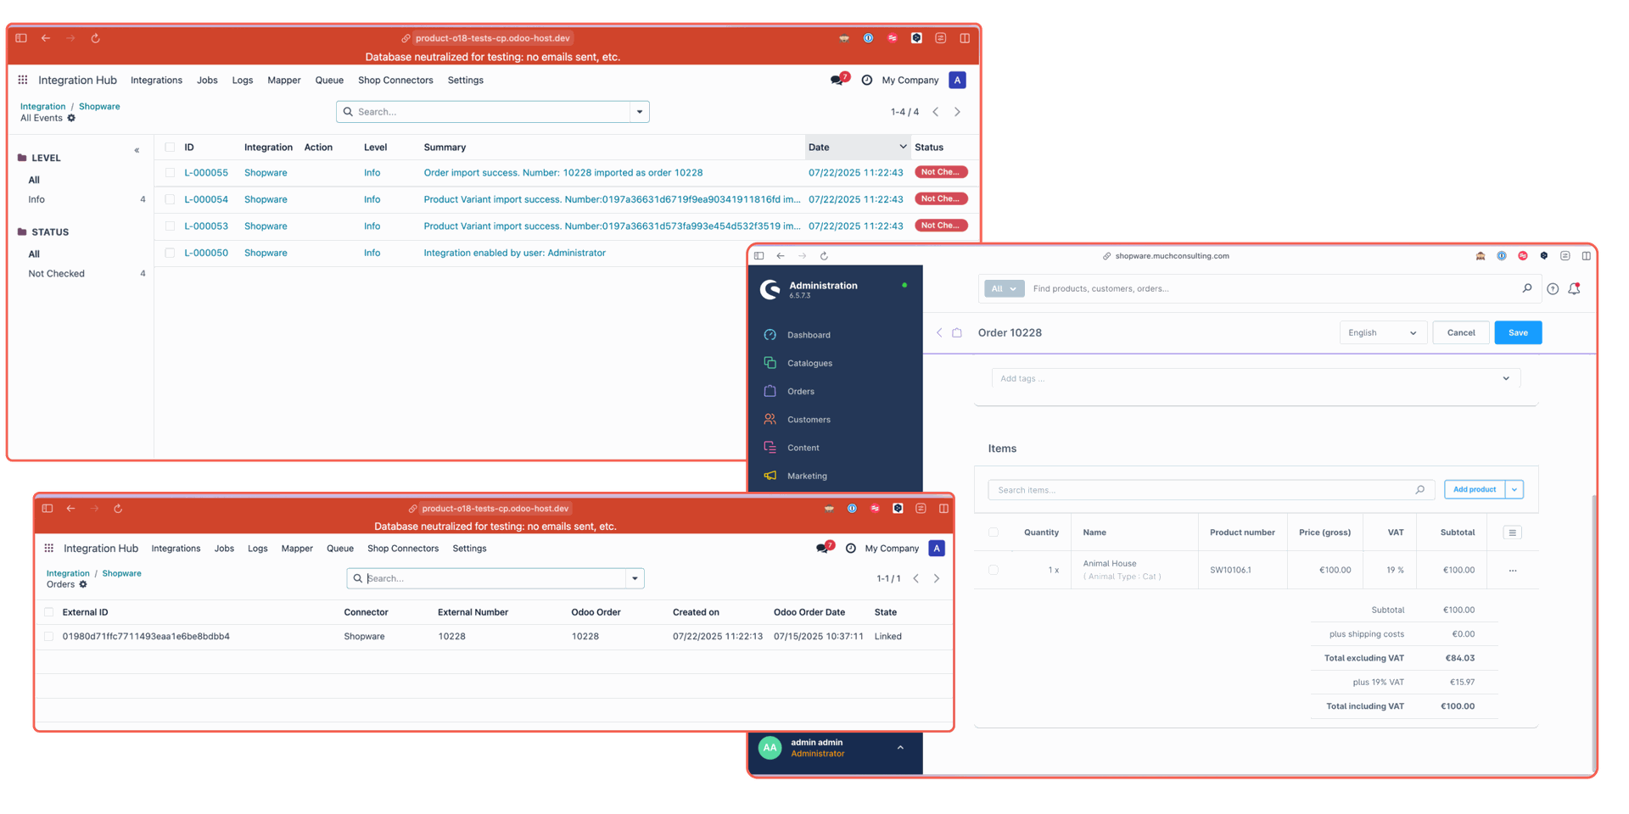Reload page in top browser window
This screenshot has width=1629, height=814.
95,38
